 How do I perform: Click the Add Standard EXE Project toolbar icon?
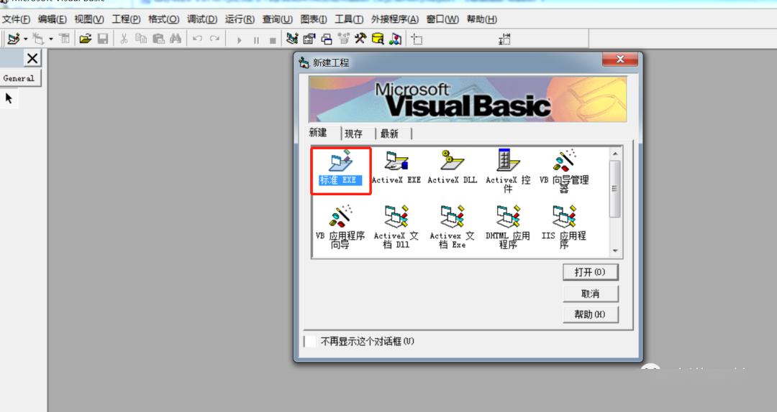coord(14,39)
